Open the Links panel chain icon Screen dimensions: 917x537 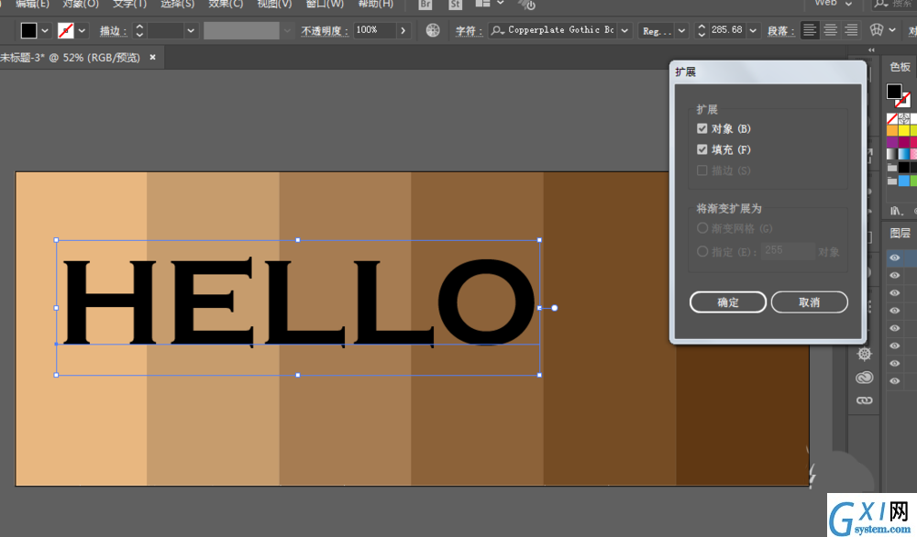coord(865,400)
